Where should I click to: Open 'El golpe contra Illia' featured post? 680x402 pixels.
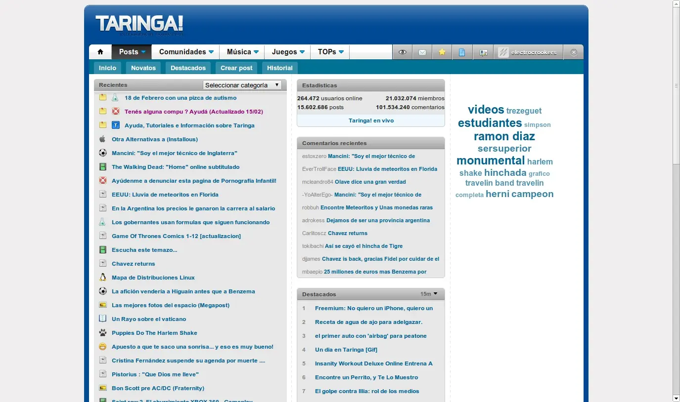[367, 391]
